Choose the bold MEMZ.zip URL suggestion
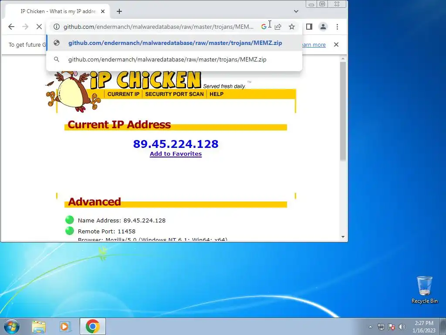 (x=175, y=43)
